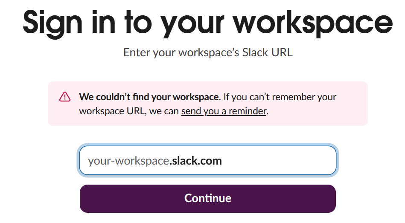Viewport: 405px width, 223px height.
Task: Click the "Enter your workspace's Slack URL" subtitle
Action: point(208,52)
